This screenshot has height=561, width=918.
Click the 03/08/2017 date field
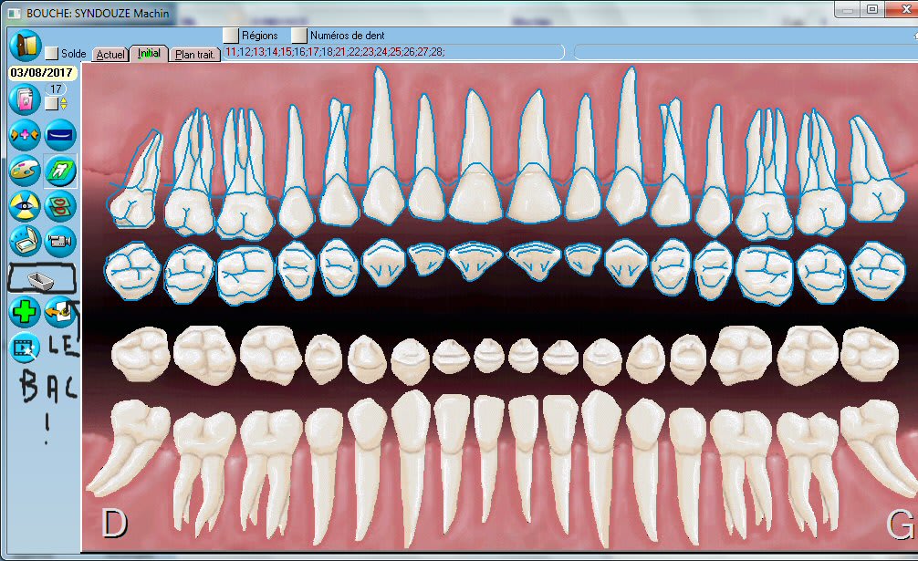[x=41, y=72]
